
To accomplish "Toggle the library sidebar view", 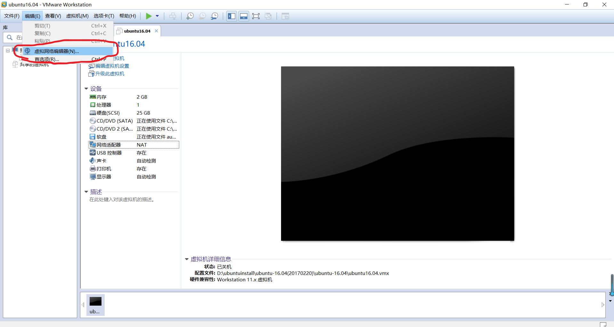I will pos(232,16).
